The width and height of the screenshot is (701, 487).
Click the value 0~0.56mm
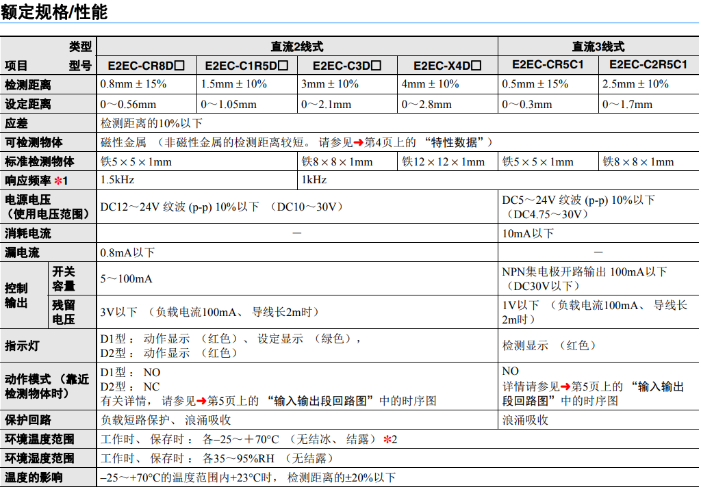click(x=128, y=105)
